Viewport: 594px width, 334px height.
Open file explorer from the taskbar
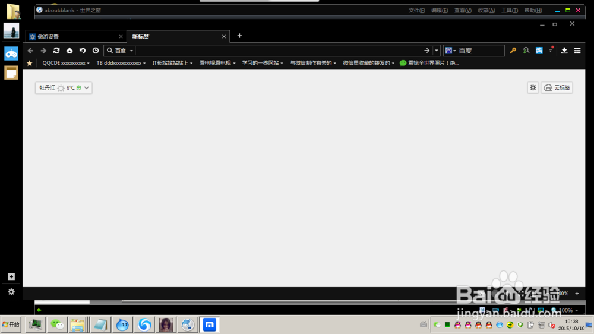point(78,325)
